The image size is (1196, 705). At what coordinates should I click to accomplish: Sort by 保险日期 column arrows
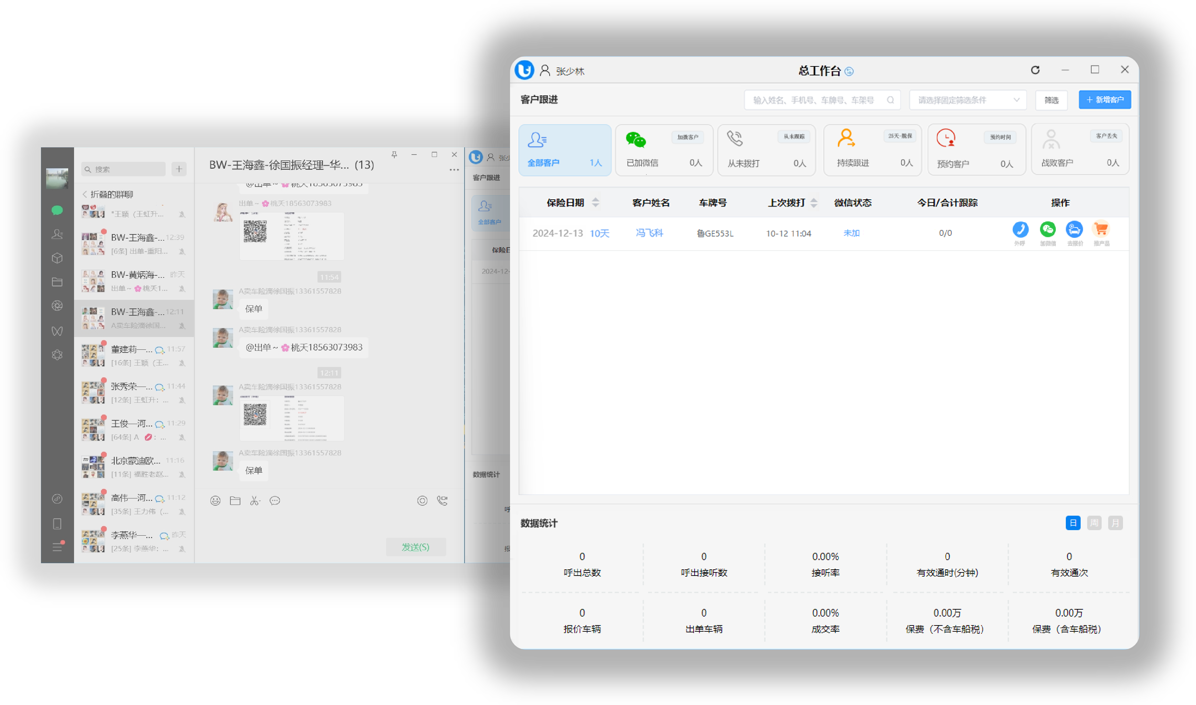[x=595, y=203]
